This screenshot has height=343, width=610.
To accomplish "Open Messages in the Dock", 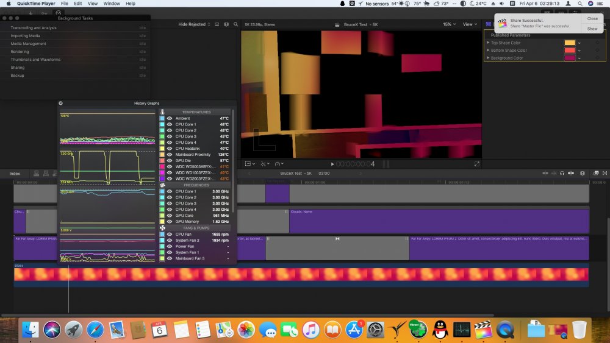I will coord(268,330).
